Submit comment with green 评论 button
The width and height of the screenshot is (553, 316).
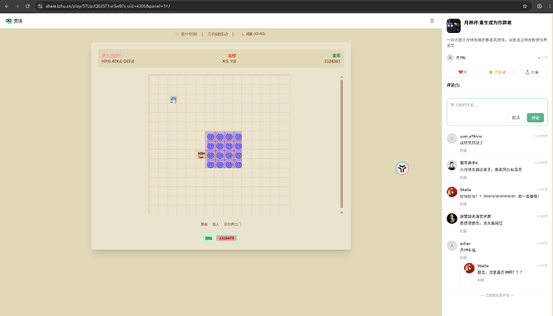[x=535, y=118]
